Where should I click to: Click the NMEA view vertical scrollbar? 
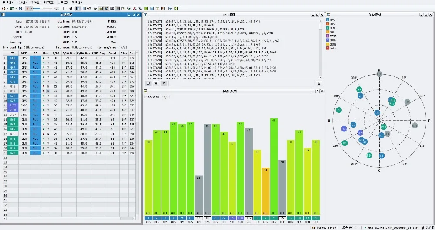click(x=321, y=49)
